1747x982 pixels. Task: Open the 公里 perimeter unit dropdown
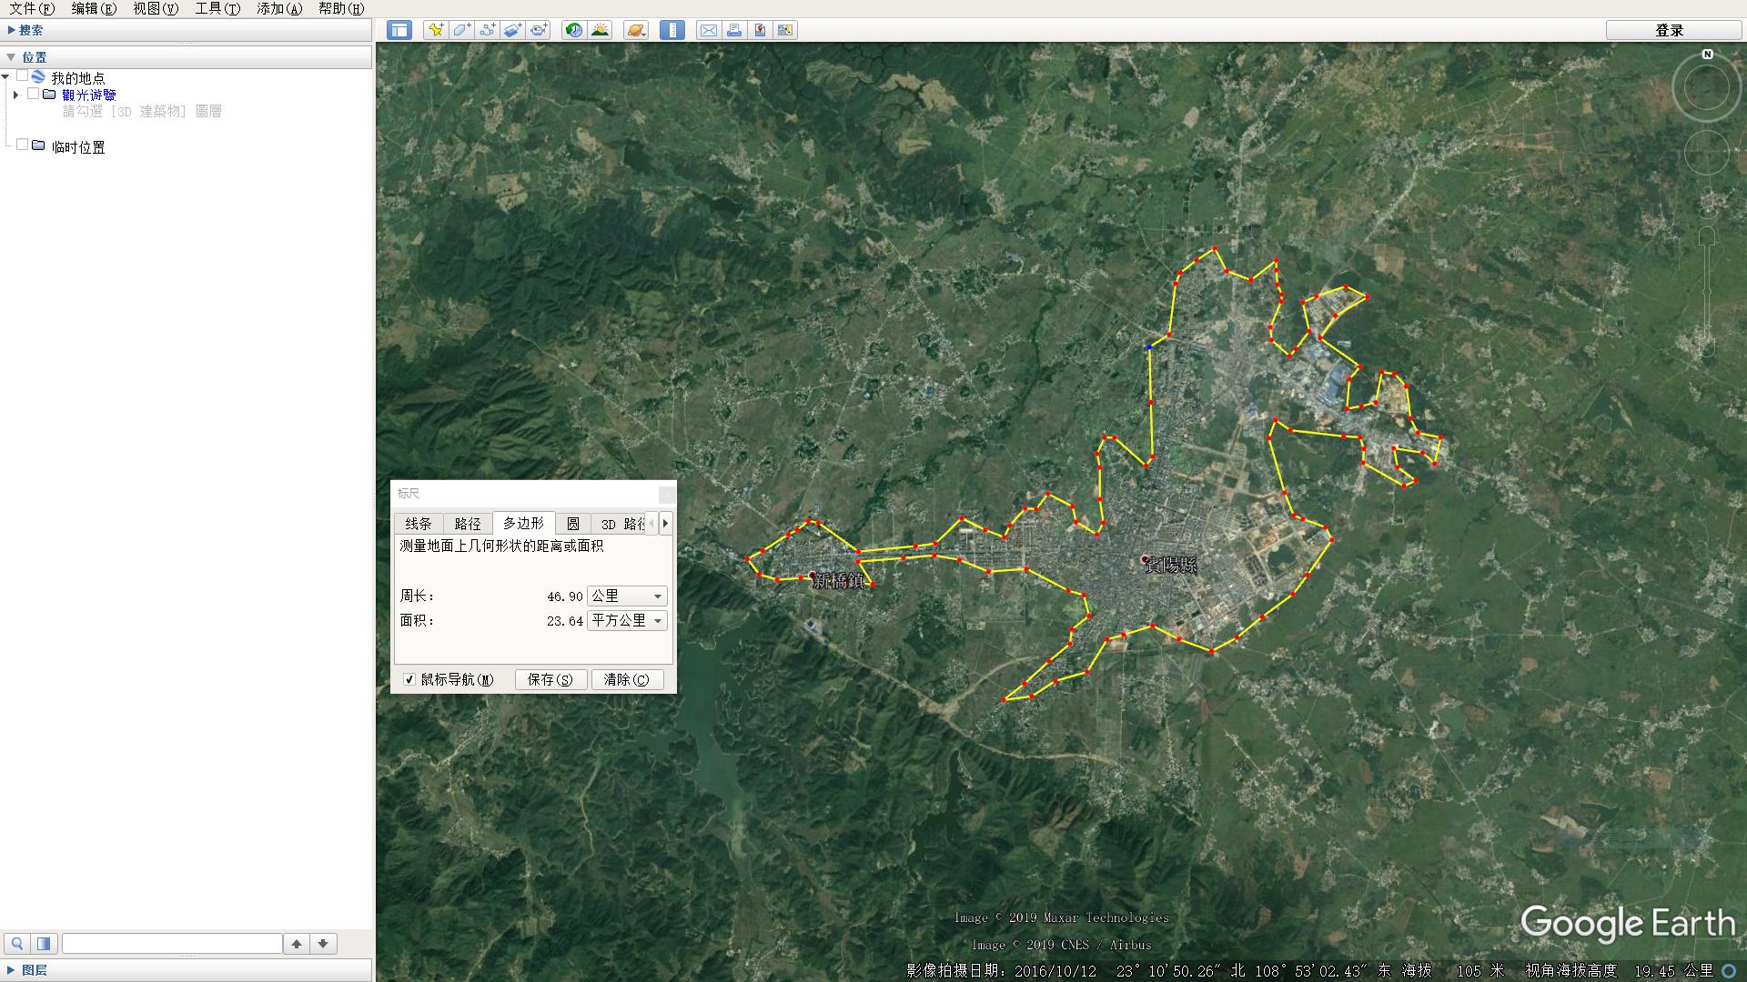point(628,596)
